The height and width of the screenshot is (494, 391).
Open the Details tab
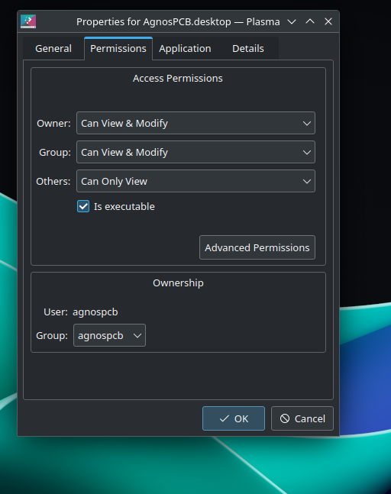pyautogui.click(x=248, y=49)
